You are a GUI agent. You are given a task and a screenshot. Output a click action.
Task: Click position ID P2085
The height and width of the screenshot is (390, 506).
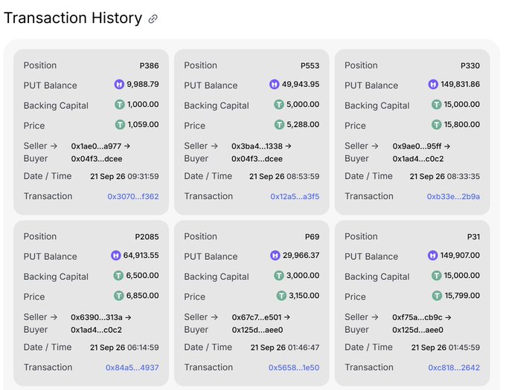[x=147, y=237]
